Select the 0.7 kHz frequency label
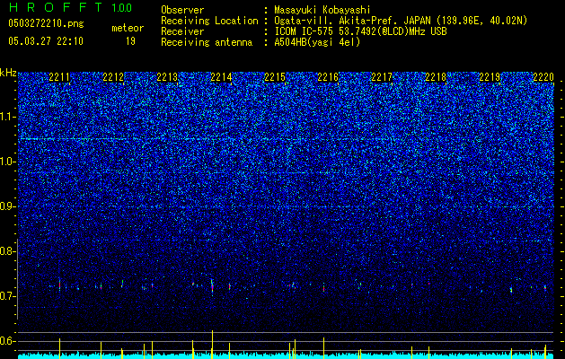This screenshot has height=359, width=565. click(8, 296)
